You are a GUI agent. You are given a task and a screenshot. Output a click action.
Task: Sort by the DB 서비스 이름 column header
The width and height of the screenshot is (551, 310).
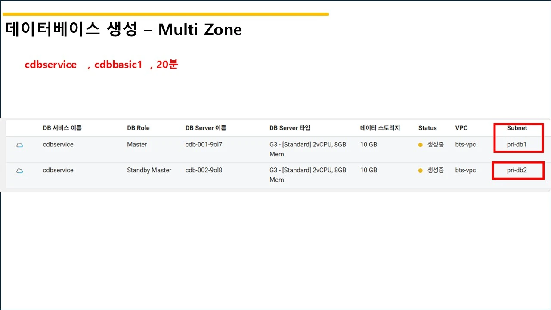point(62,128)
